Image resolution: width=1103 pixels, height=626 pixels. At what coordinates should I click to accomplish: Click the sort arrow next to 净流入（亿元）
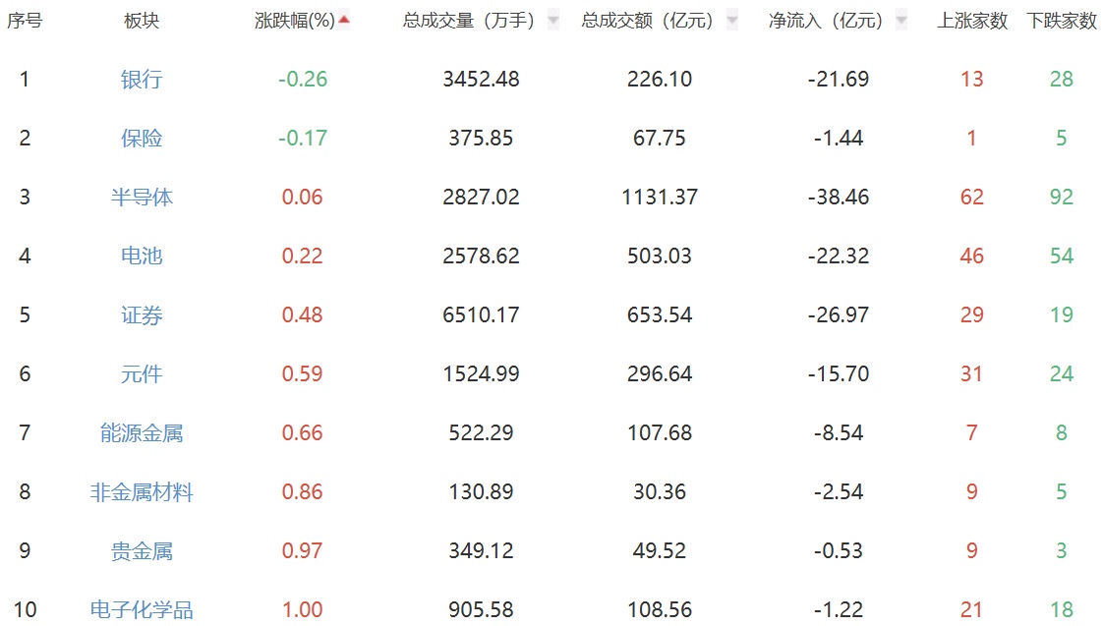coord(901,21)
